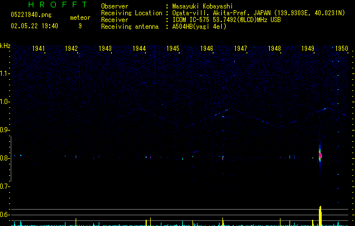This screenshot has width=355, height=226.
Task: Click the strong red meteor echo near 1949
Action: (x=320, y=155)
